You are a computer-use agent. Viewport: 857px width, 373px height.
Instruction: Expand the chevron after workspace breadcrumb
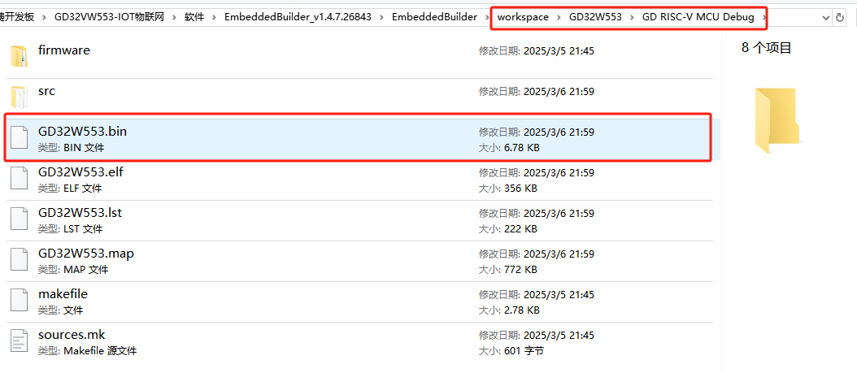(559, 17)
